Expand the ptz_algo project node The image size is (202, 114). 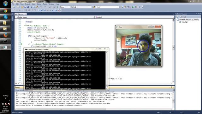click(x=177, y=22)
